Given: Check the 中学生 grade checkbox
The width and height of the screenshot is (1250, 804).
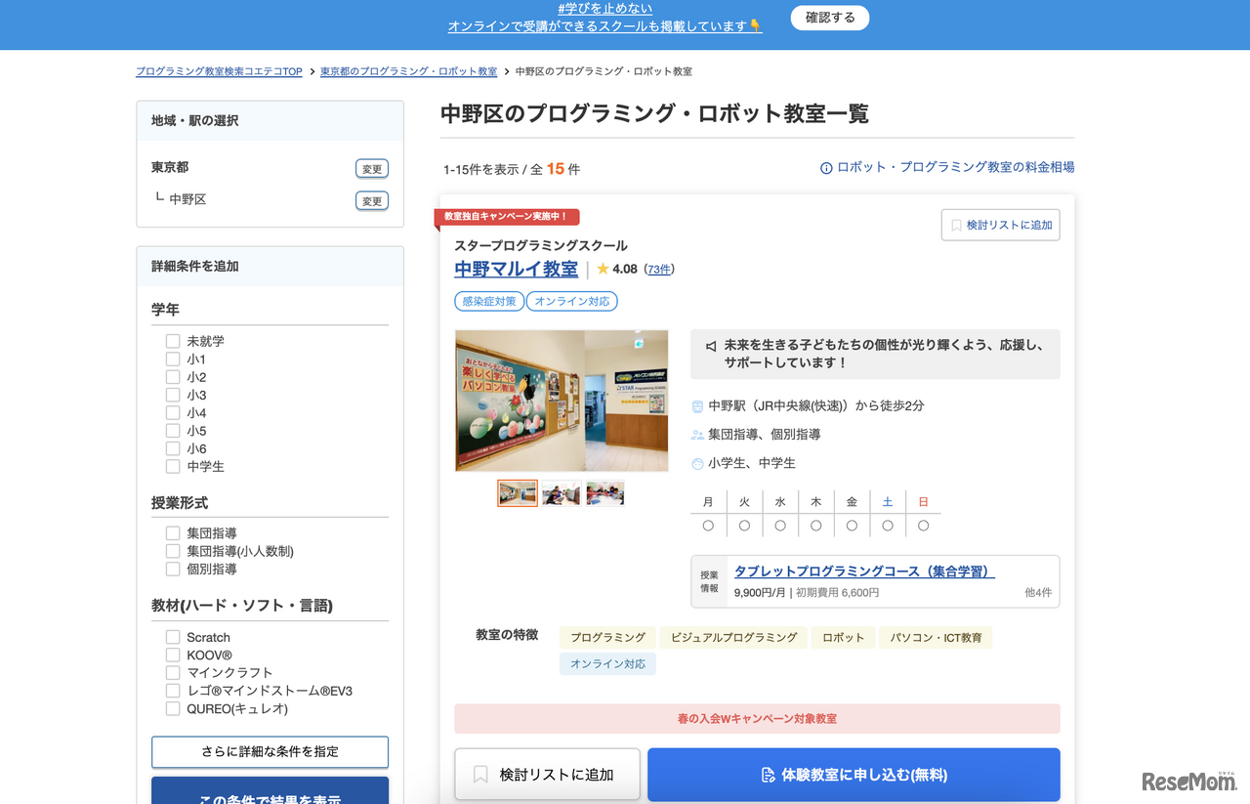Looking at the screenshot, I should click(173, 466).
